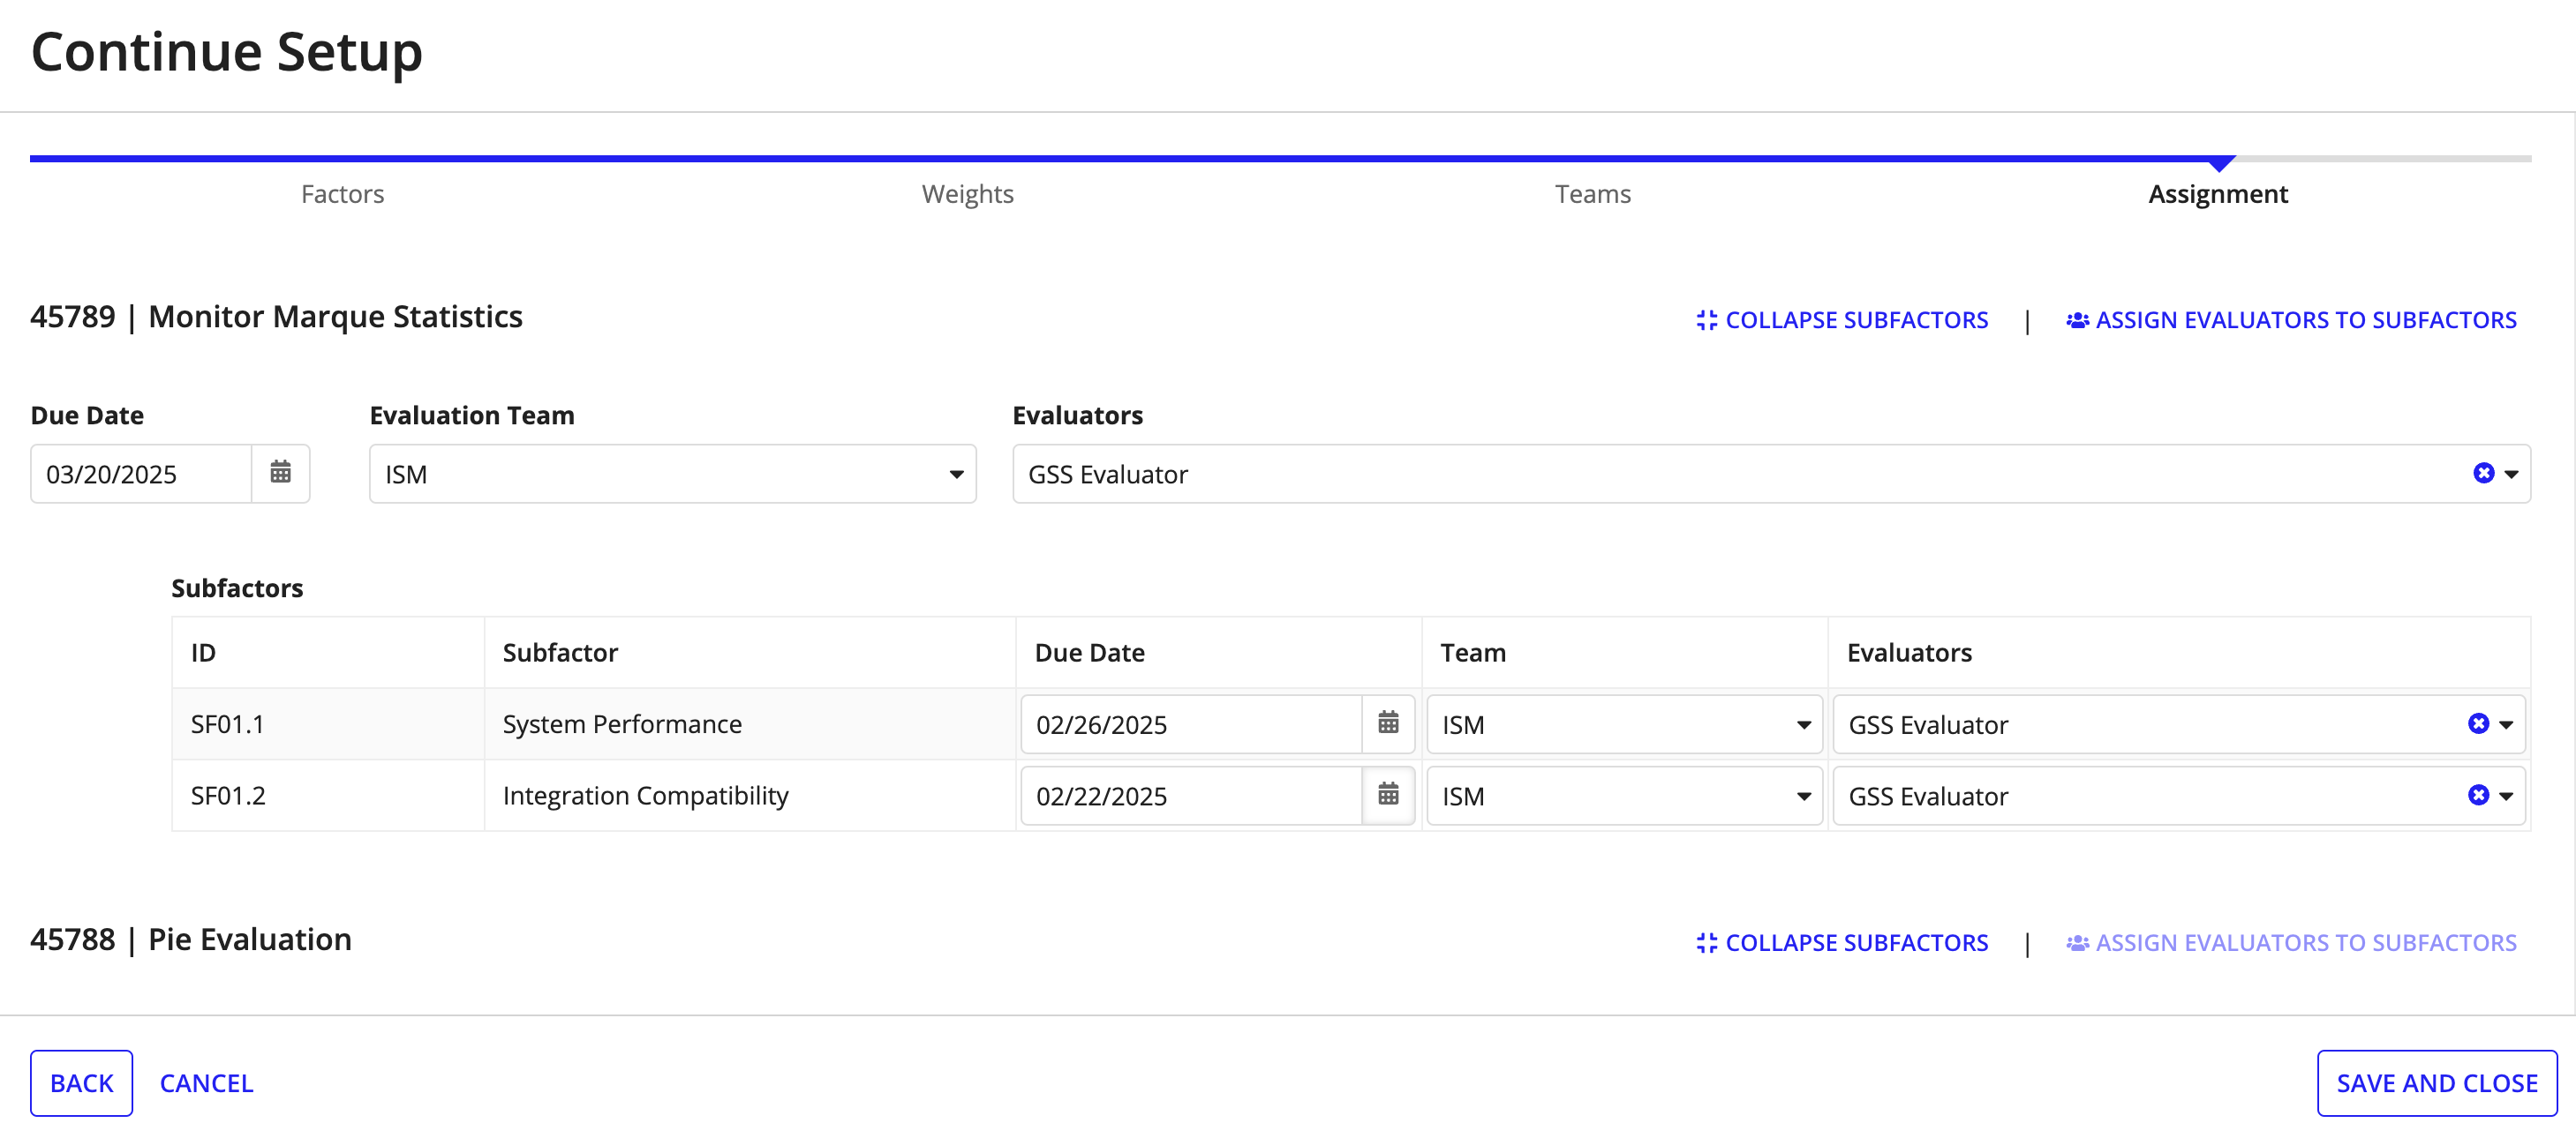Click the Team column header
2576x1138 pixels.
(1473, 653)
